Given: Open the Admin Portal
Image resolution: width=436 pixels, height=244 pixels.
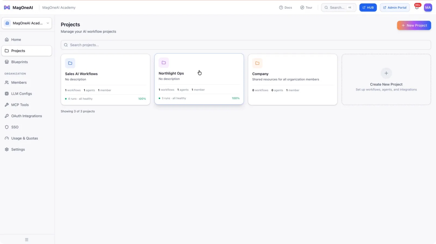Looking at the screenshot, I should click(395, 8).
